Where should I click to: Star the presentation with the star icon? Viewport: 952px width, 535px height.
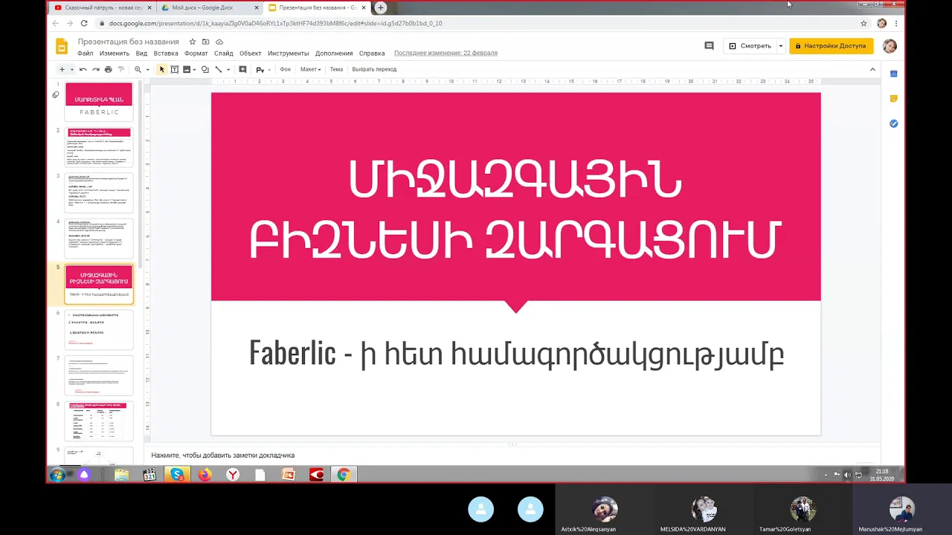[193, 42]
